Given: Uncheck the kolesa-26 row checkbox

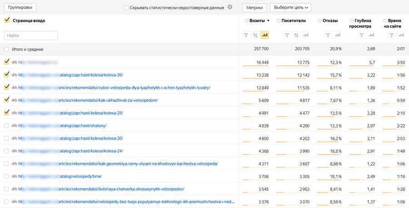Looking at the screenshot, I should tap(6, 75).
